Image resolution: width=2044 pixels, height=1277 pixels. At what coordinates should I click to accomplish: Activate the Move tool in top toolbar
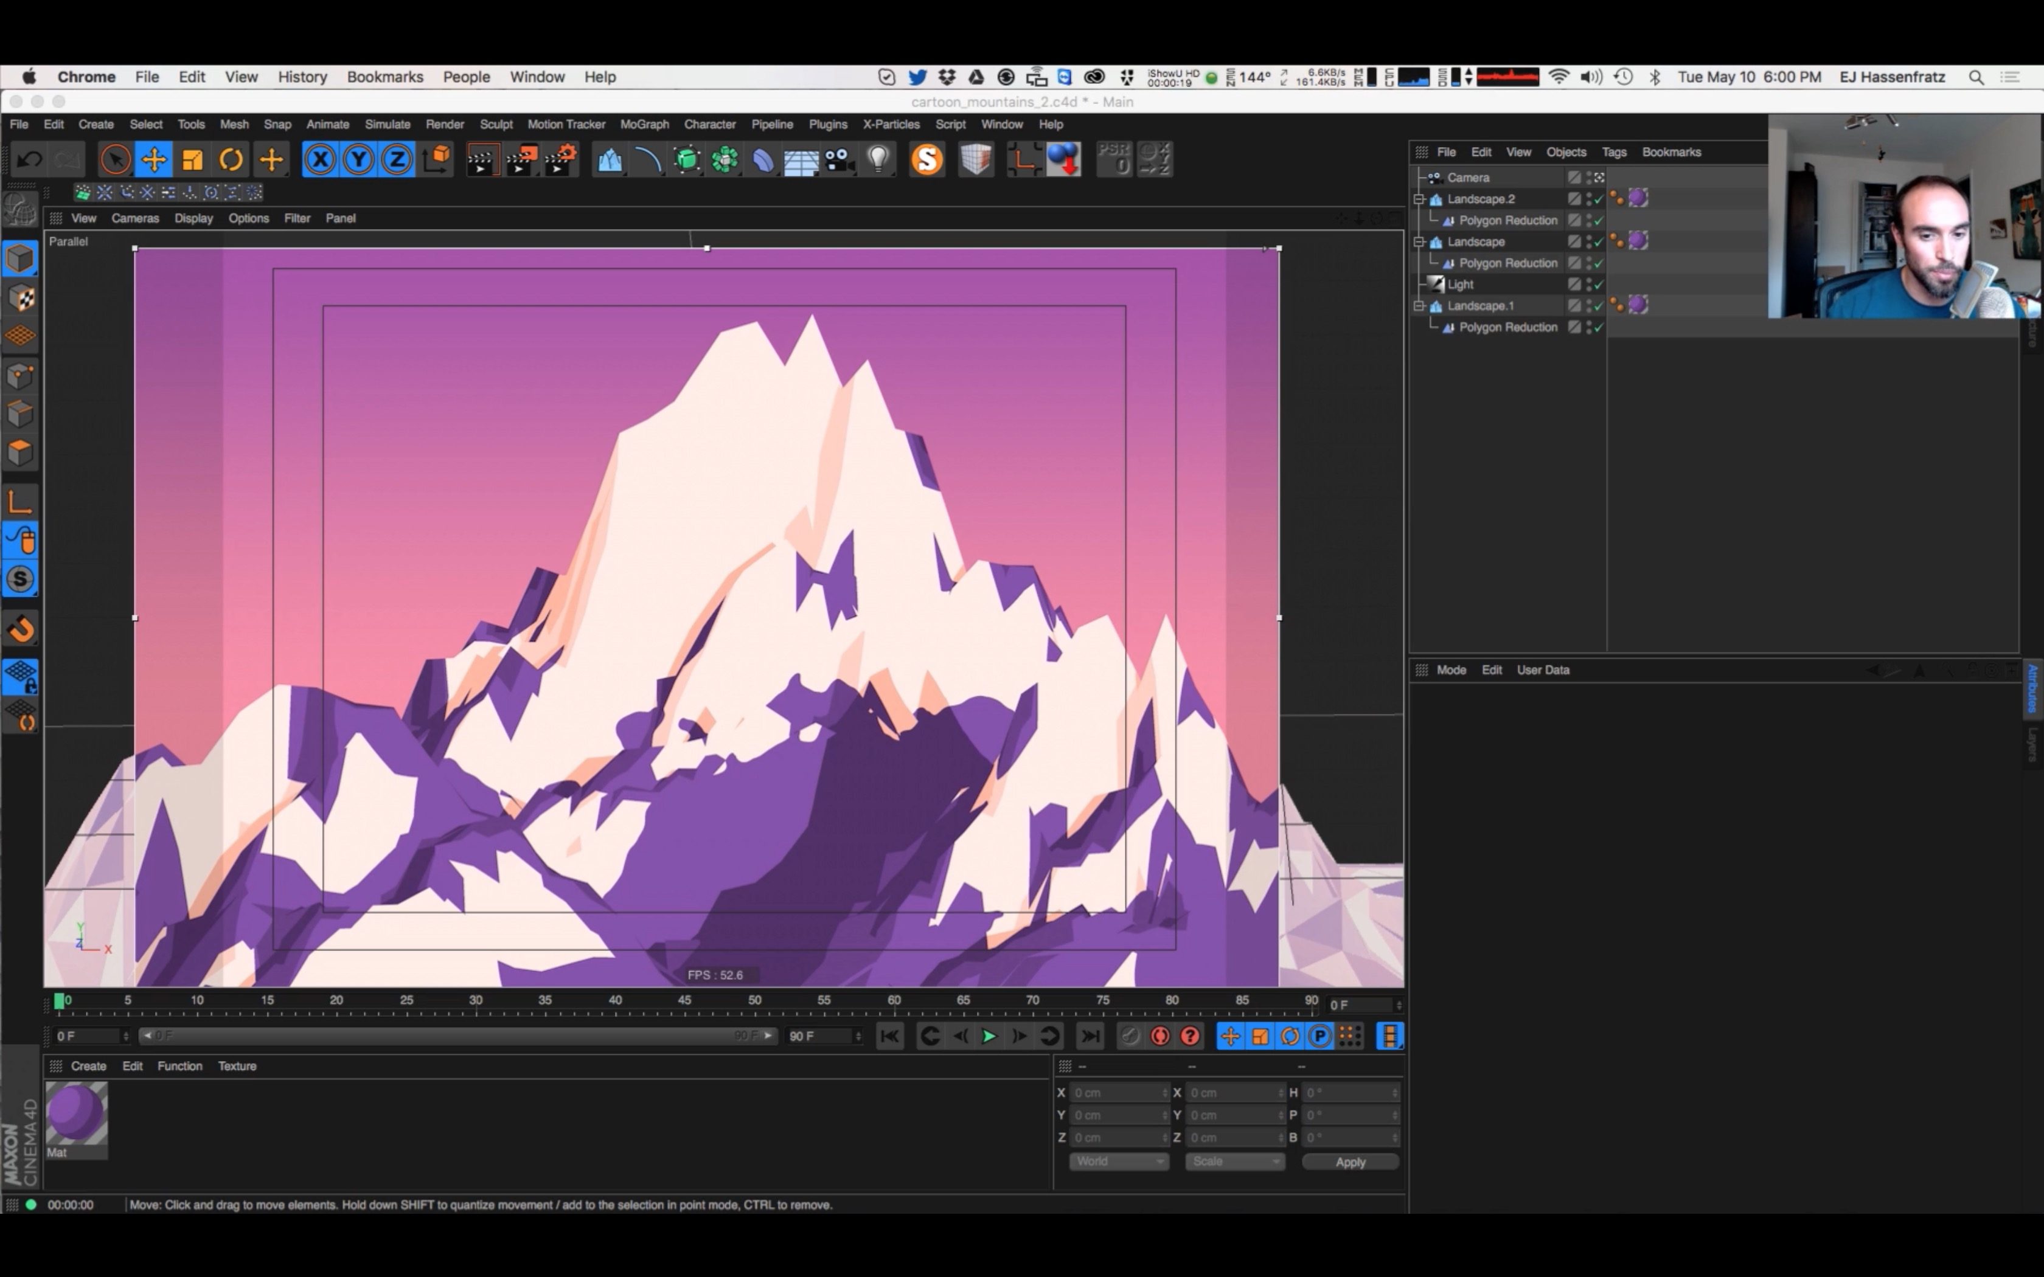pos(154,159)
